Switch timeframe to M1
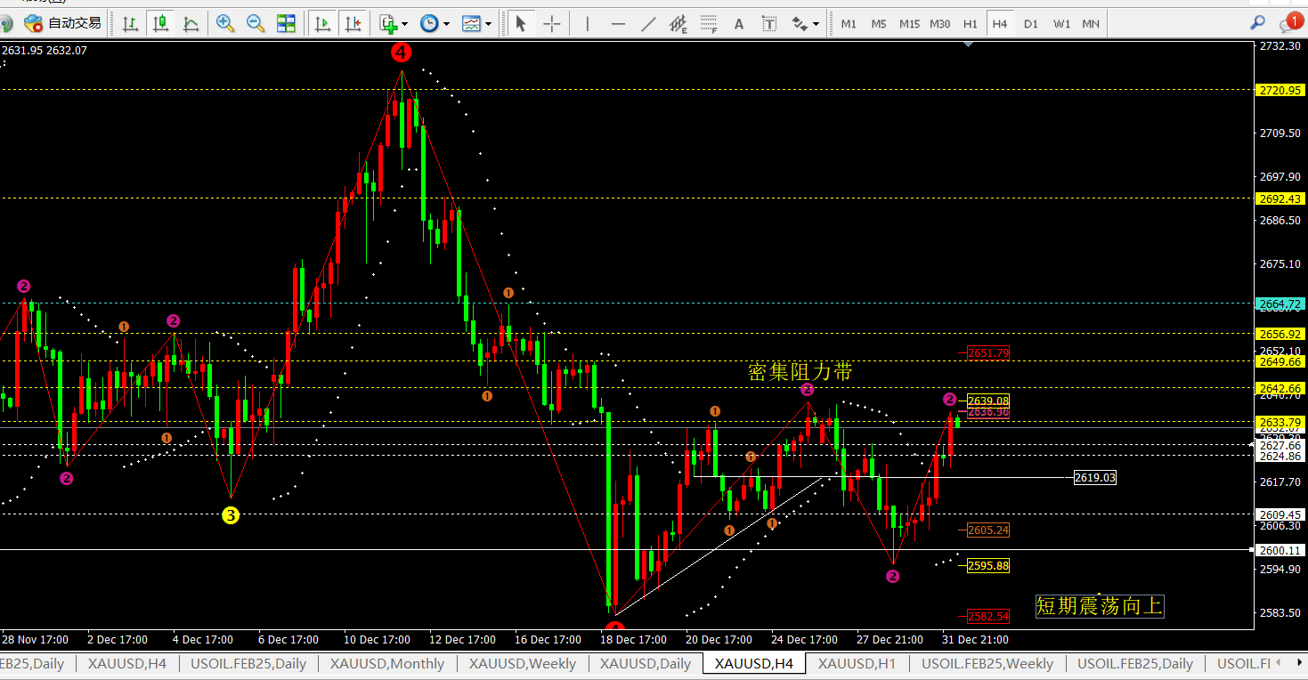Image resolution: width=1308 pixels, height=680 pixels. coord(849,24)
